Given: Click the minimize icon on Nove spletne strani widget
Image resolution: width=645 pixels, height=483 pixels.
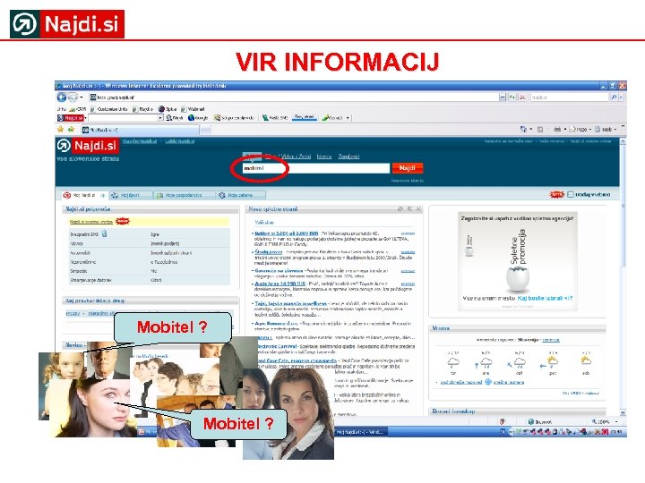Looking at the screenshot, I should (409, 209).
